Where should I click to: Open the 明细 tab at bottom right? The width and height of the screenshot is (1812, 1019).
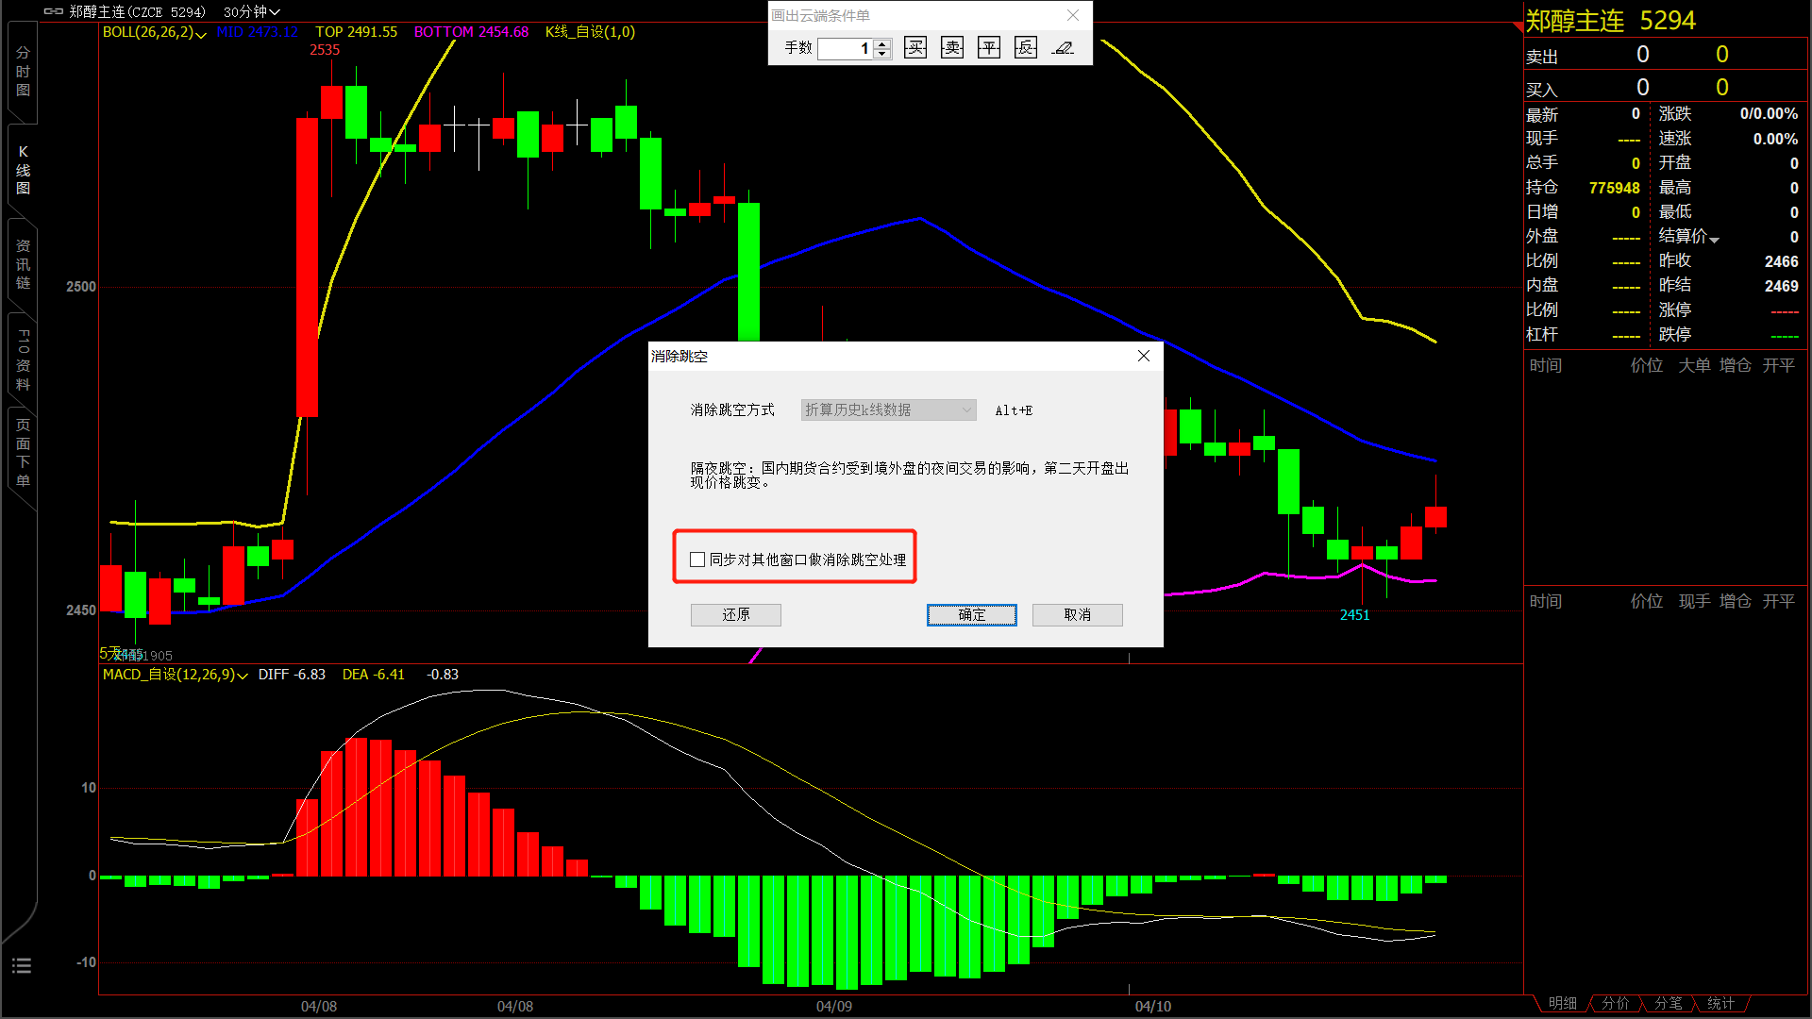pos(1563,1003)
